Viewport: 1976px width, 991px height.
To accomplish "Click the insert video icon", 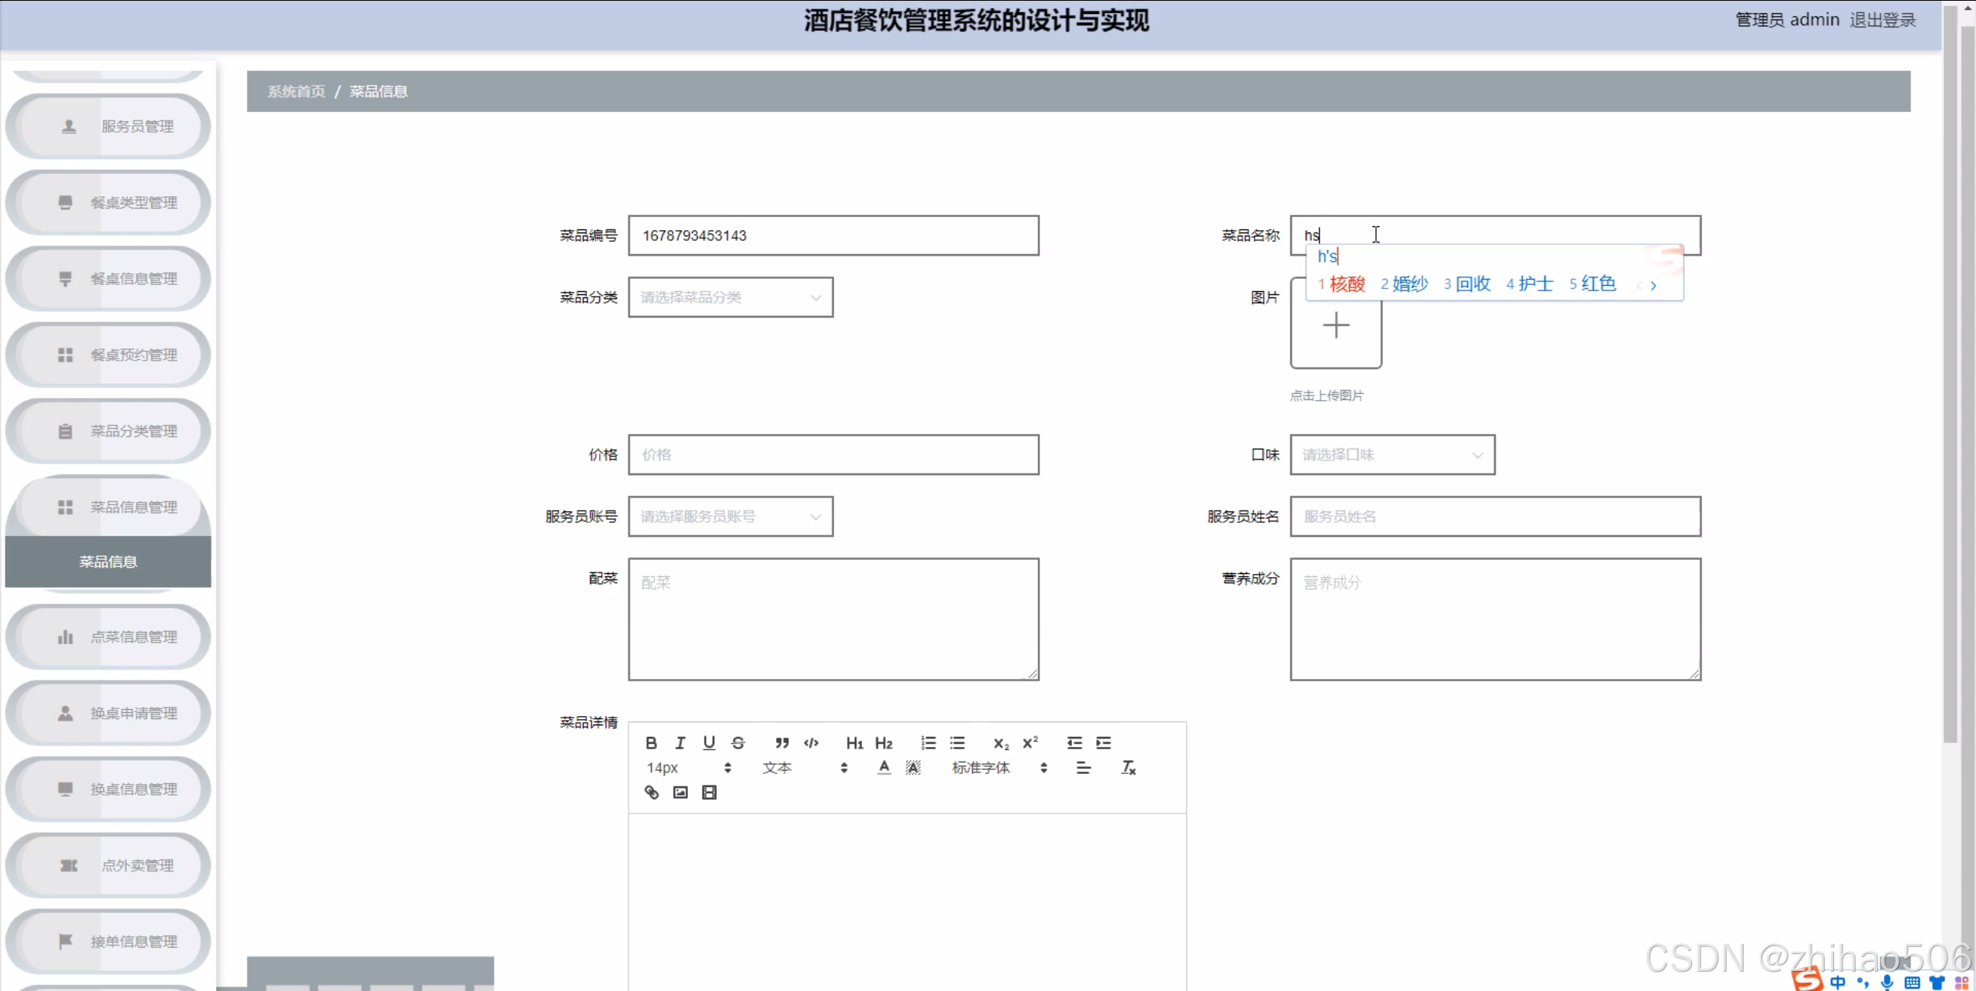I will (x=709, y=792).
